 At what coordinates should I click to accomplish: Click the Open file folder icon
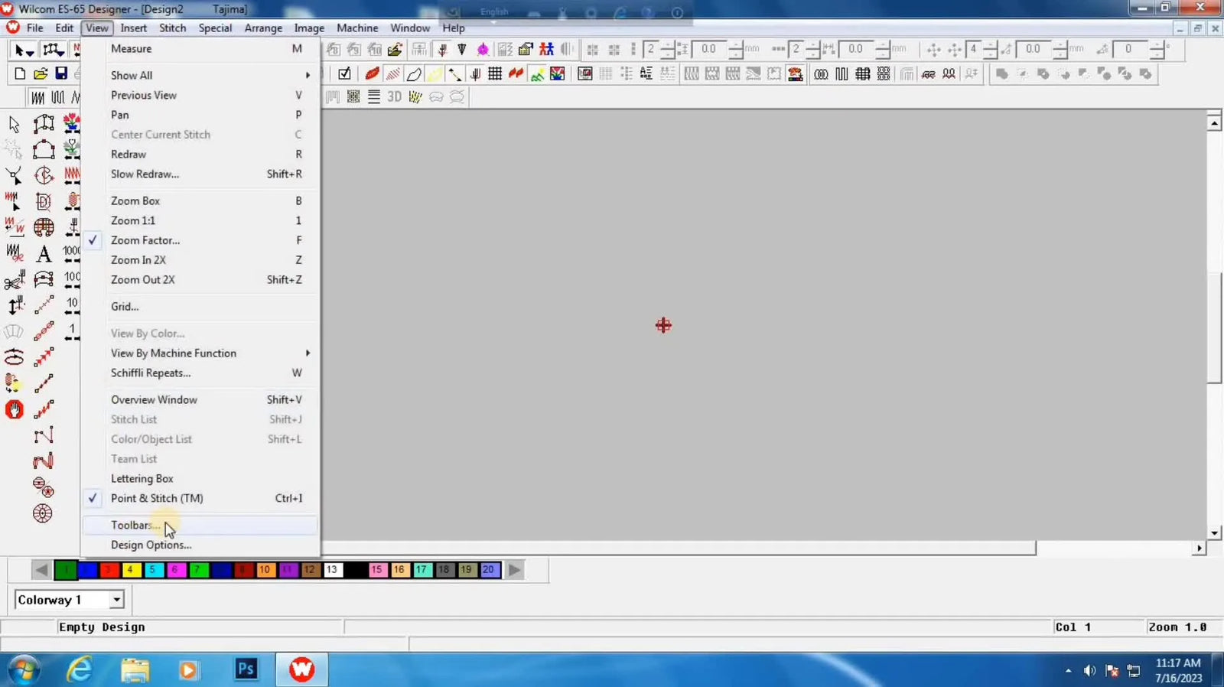click(41, 73)
